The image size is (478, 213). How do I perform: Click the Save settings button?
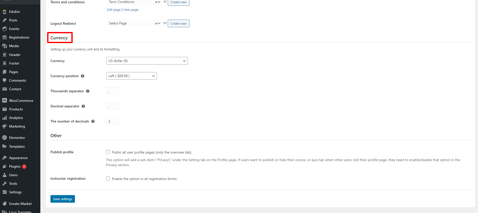63,199
